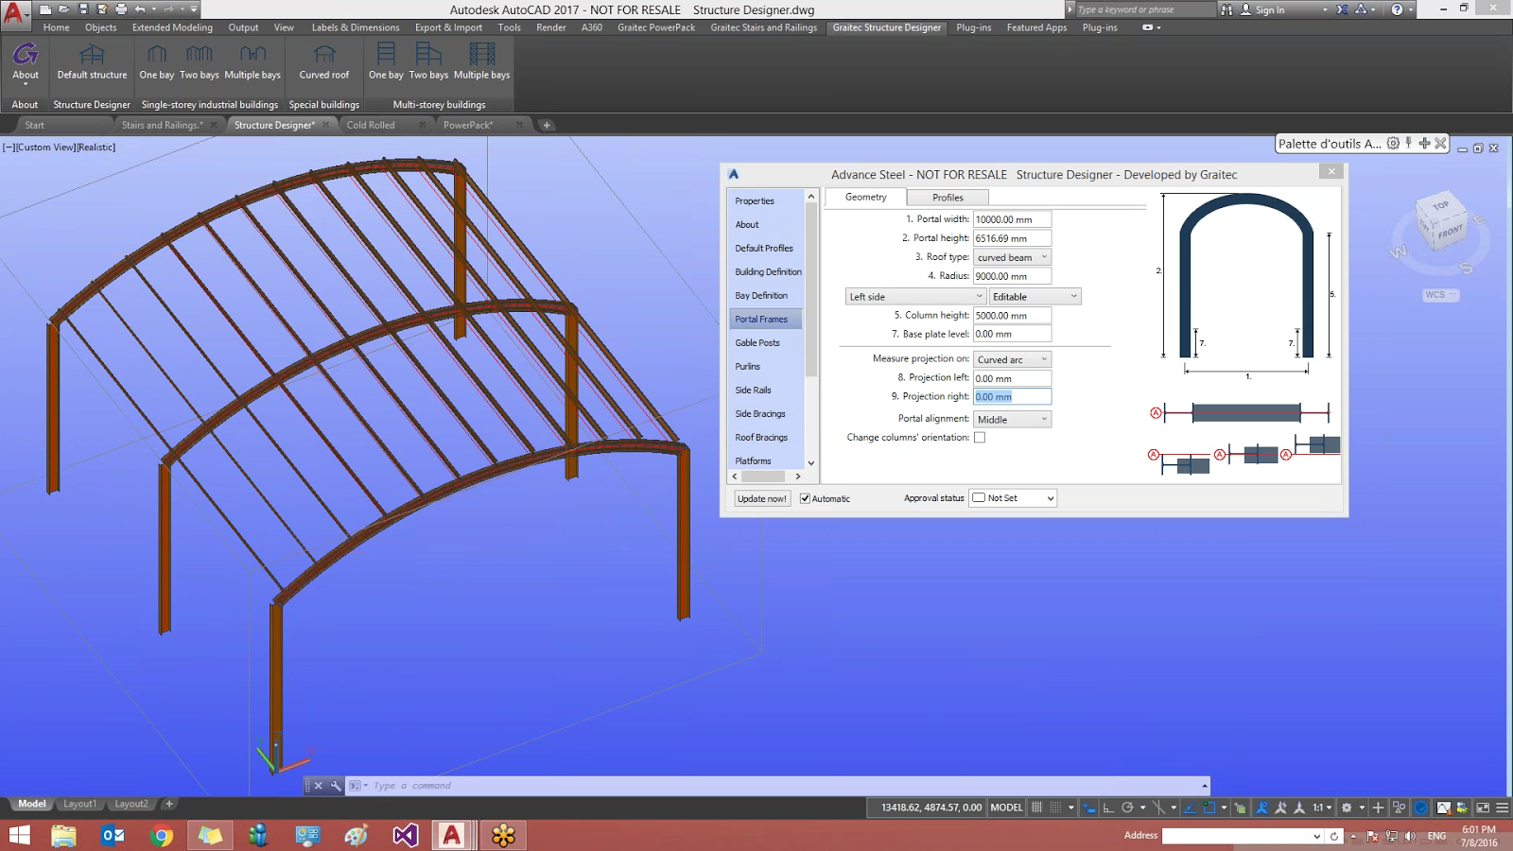
Task: Open the Graitec PowerPack ribbon tab
Action: pyautogui.click(x=655, y=27)
